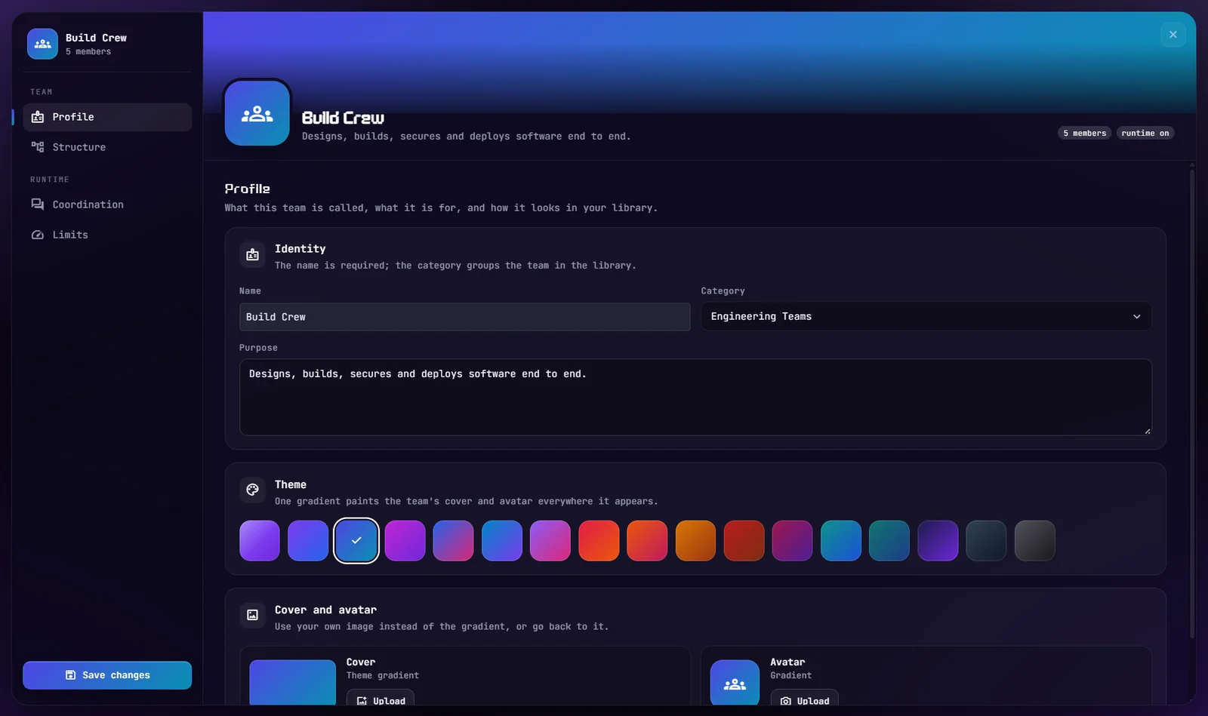The image size is (1208, 716).
Task: Open the Profile page in the sidebar
Action: [x=107, y=117]
